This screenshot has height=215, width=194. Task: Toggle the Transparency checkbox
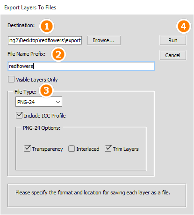27,148
